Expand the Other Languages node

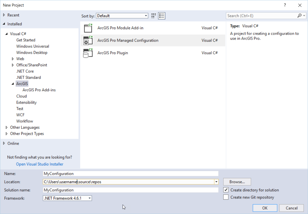(x=7, y=127)
